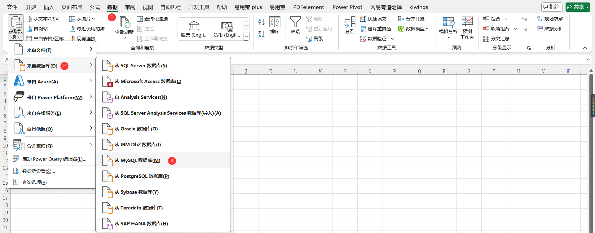Select column header P
The width and height of the screenshot is (595, 233).
[x=394, y=71]
